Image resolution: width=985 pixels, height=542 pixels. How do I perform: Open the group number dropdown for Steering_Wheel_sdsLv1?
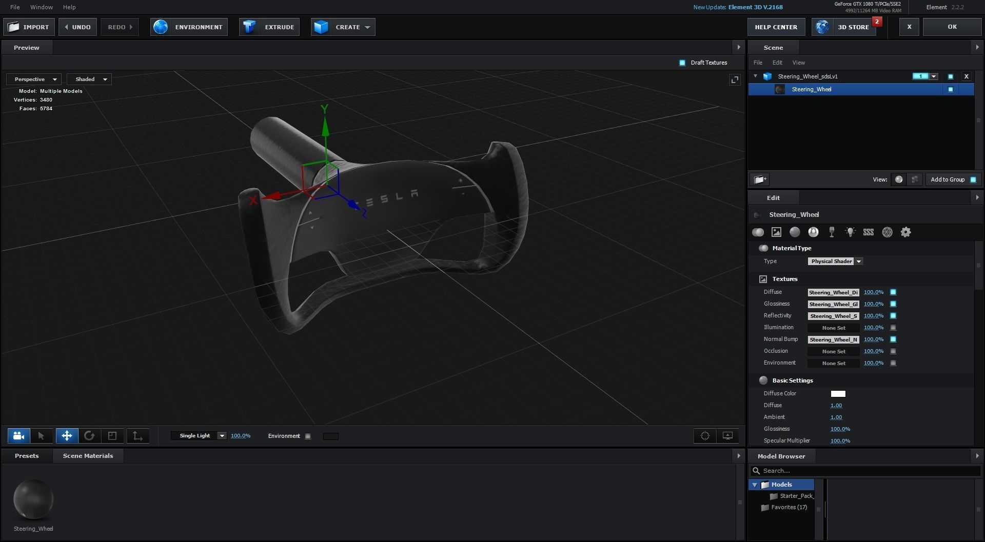tap(934, 76)
